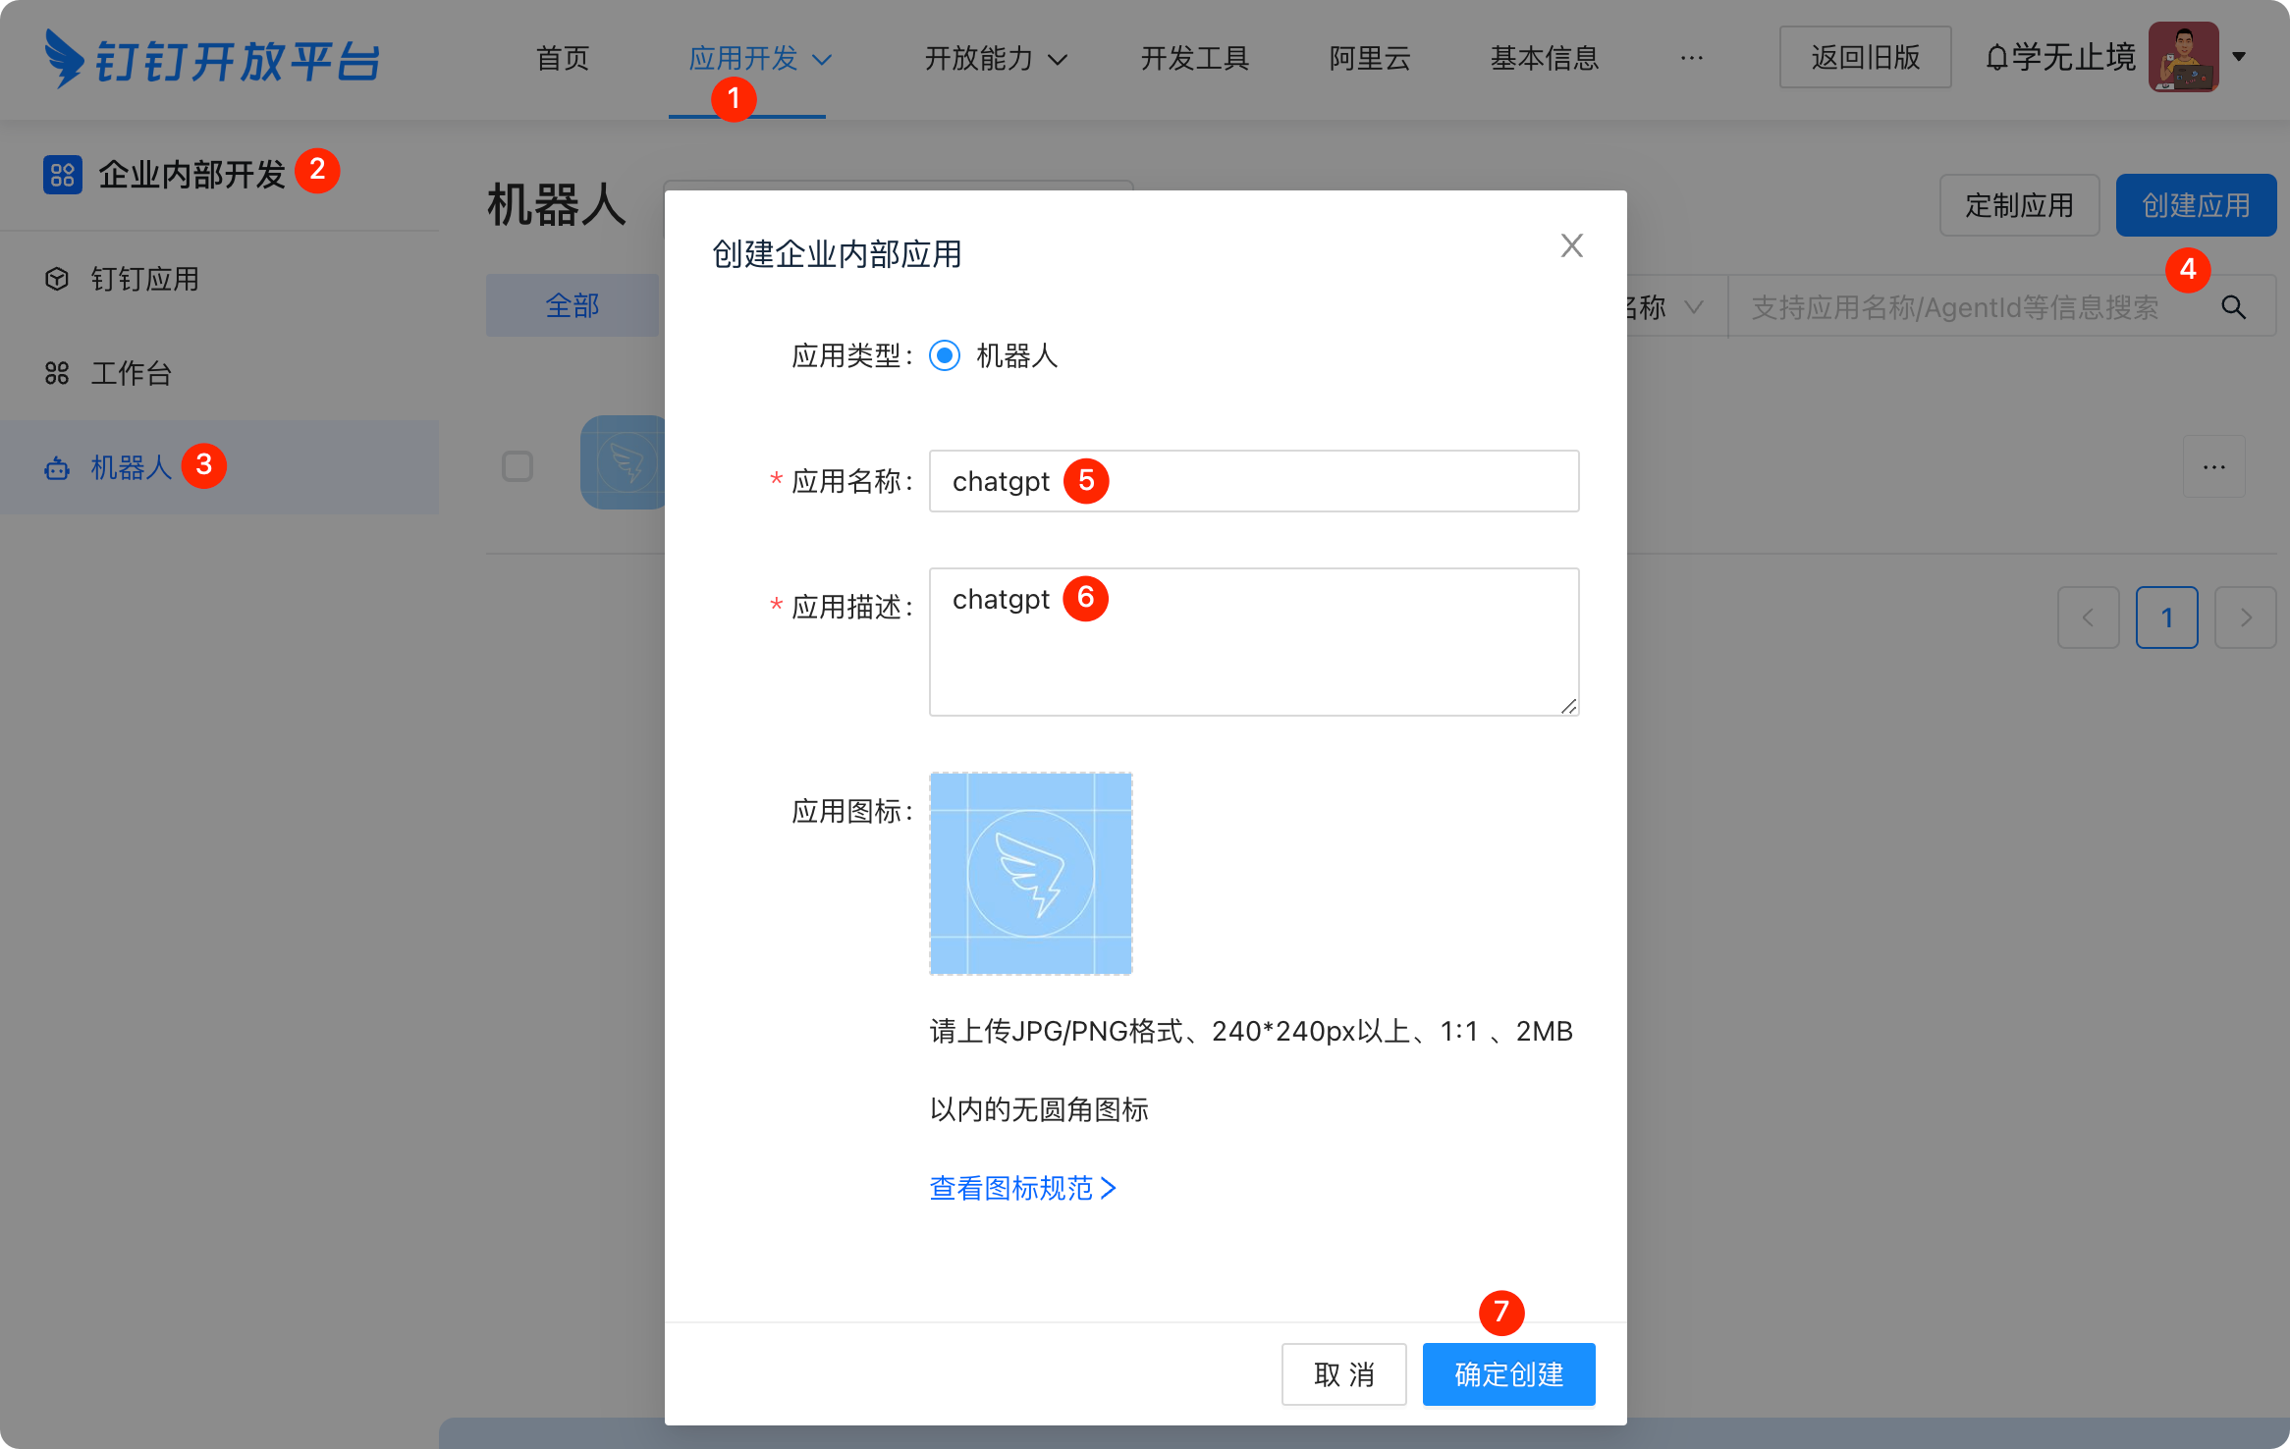The image size is (2290, 1449).
Task: Click the search magnifier icon
Action: point(2233,307)
